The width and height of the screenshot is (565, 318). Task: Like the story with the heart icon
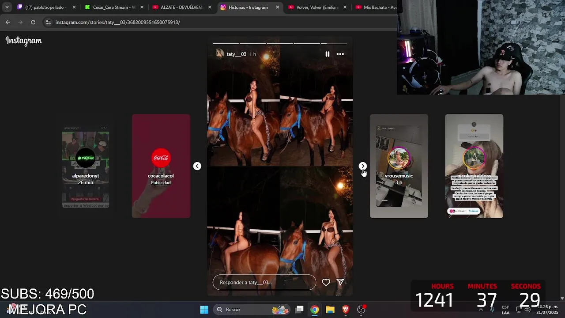(x=326, y=282)
